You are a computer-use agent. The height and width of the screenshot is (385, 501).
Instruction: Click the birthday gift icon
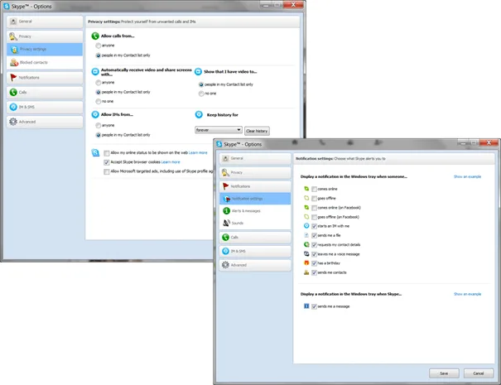(x=306, y=263)
